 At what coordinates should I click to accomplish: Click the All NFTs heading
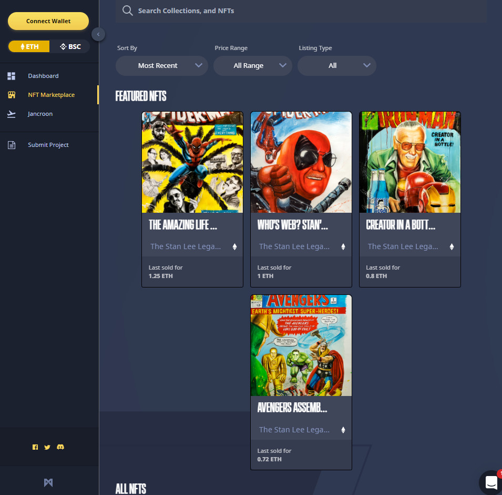tap(131, 489)
